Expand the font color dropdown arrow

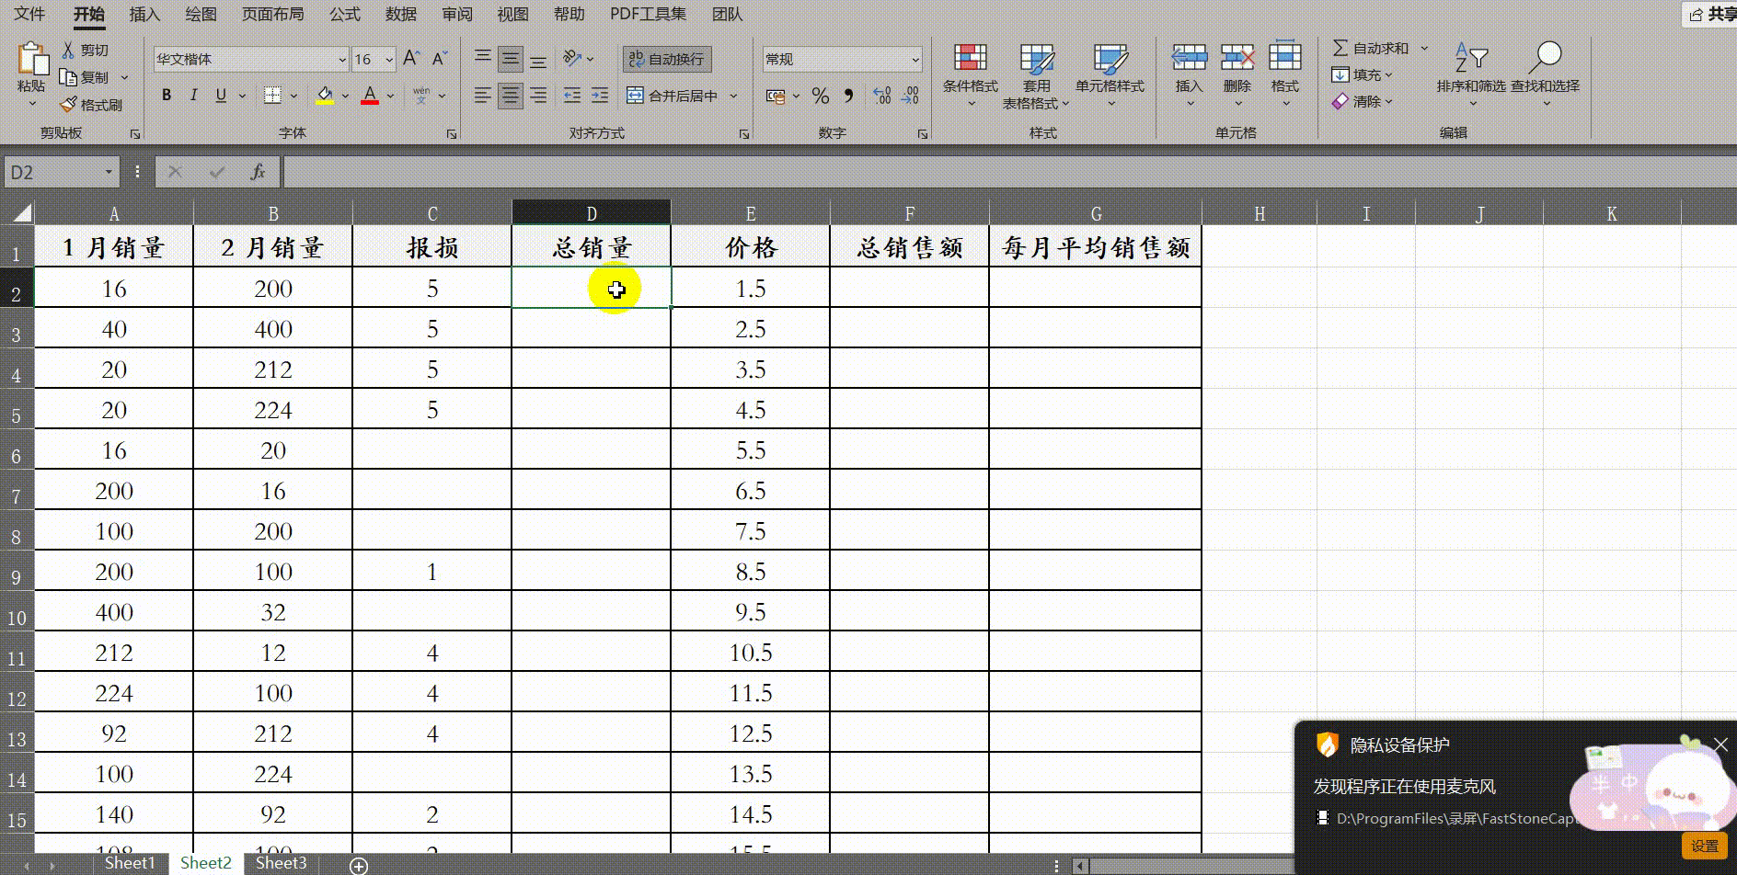coord(391,96)
